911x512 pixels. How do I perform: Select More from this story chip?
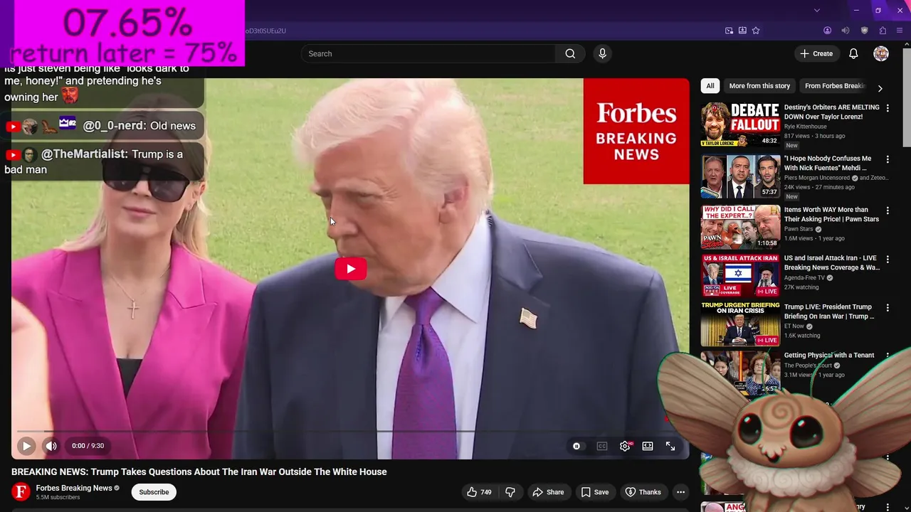[759, 86]
